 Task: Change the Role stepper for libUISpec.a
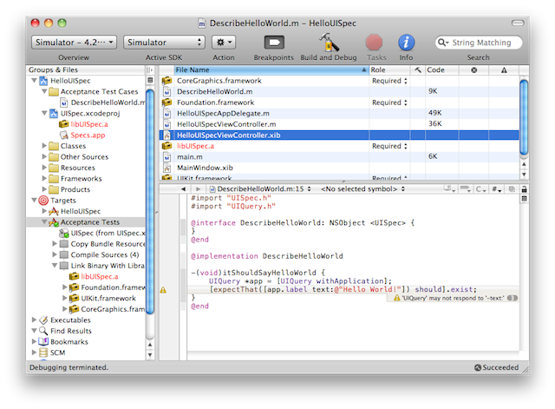pyautogui.click(x=406, y=146)
